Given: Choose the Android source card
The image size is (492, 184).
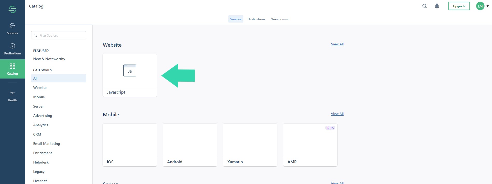Looking at the screenshot, I should pos(190,145).
